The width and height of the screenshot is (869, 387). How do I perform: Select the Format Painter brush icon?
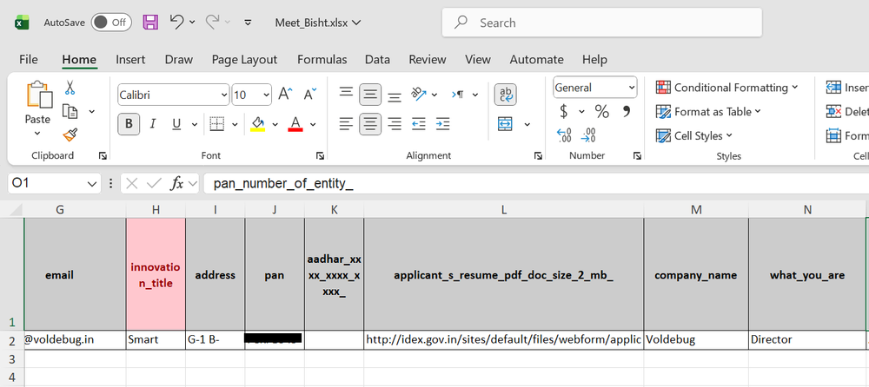pos(70,134)
